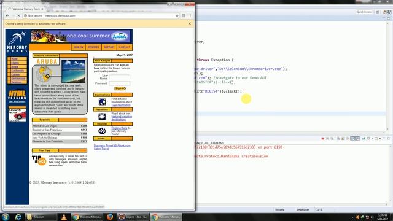Open the Salon Travel link

[101, 149]
